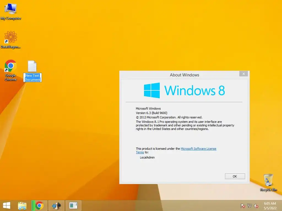
Task: Click the 'LocalAdmin' licensee name
Action: click(x=147, y=157)
